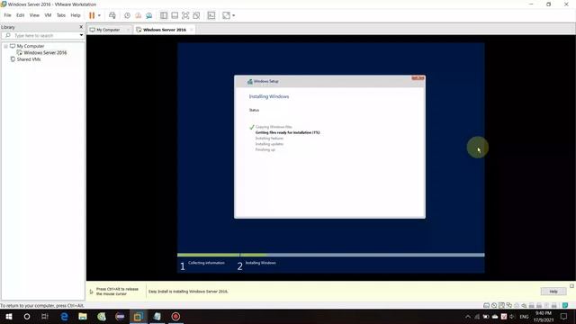Click the Revert to snapshot icon

point(138,15)
